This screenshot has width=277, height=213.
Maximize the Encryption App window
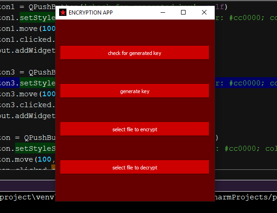click(183, 12)
